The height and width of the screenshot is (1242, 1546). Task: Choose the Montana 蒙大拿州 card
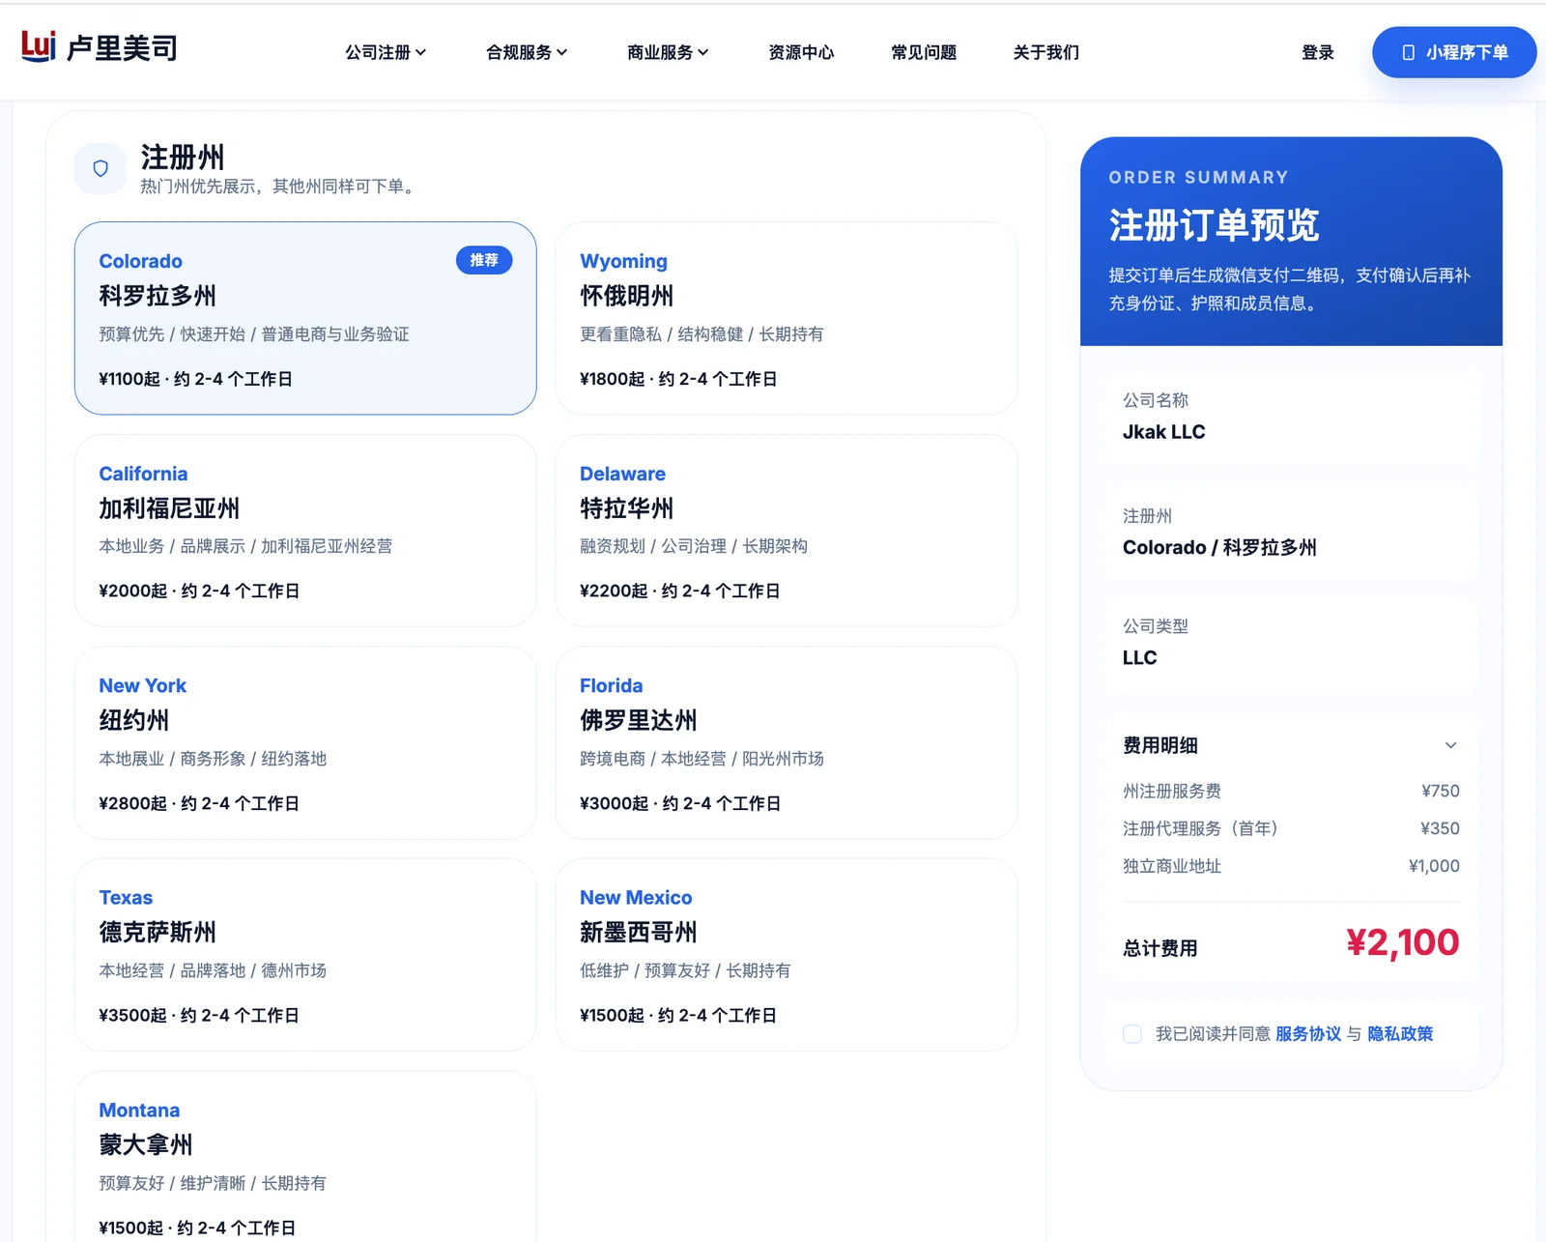[305, 1157]
